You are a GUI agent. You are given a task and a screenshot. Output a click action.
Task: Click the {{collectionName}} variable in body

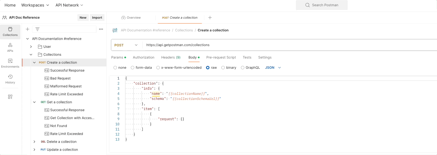pyautogui.click(x=186, y=94)
